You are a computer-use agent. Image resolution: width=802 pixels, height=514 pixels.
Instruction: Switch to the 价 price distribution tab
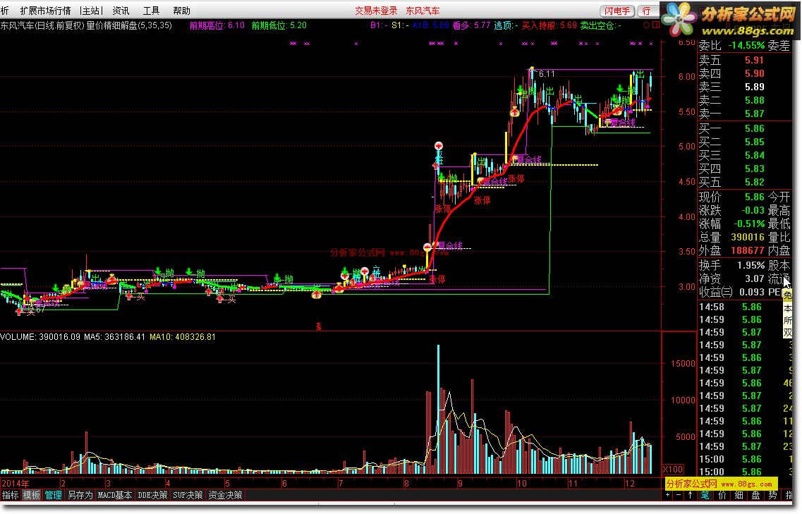point(722,495)
